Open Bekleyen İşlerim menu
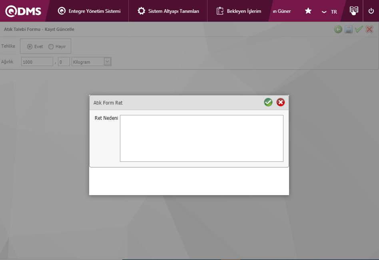Viewport: 379px width, 260px height. click(x=239, y=11)
